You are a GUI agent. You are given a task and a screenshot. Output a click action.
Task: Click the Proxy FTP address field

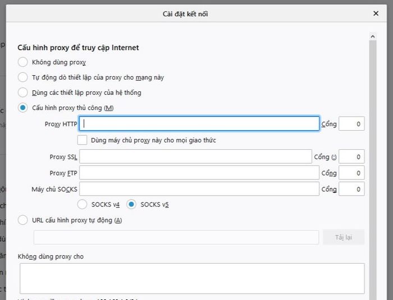199,173
